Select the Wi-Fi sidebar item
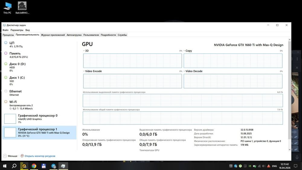The height and width of the screenshot is (170, 302). coord(39,105)
